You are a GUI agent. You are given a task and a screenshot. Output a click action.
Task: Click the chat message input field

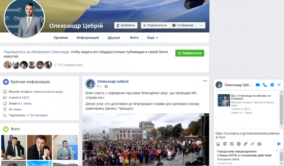coord(247,135)
